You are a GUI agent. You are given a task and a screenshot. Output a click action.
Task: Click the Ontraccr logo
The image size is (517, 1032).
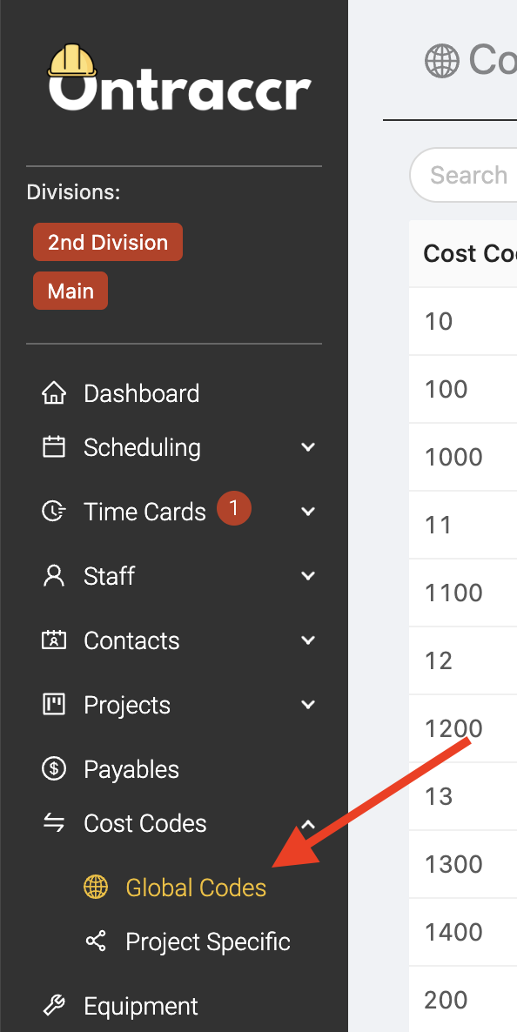pyautogui.click(x=179, y=79)
